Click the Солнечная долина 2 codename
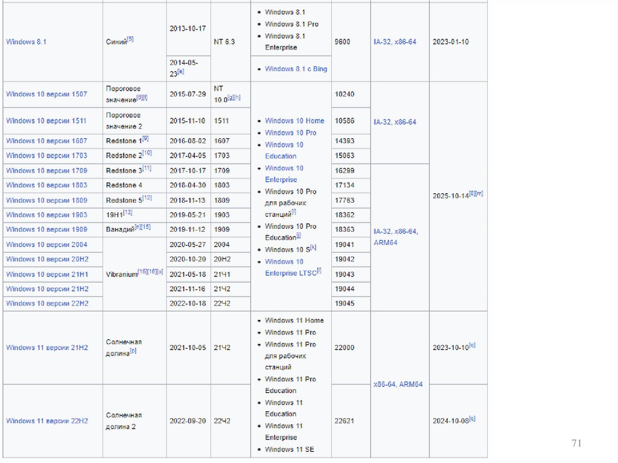This screenshot has width=618, height=463. (x=124, y=421)
